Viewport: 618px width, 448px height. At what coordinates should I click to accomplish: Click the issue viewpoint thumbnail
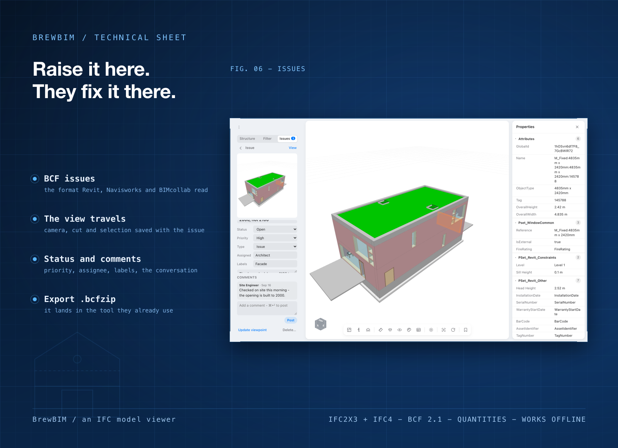click(267, 186)
